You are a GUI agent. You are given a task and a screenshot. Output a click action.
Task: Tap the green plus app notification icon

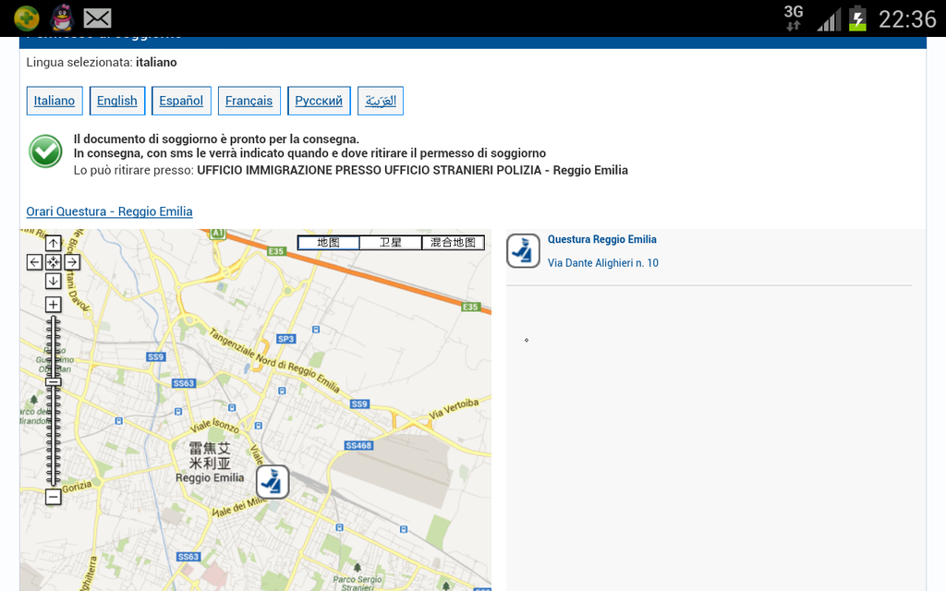(x=27, y=18)
